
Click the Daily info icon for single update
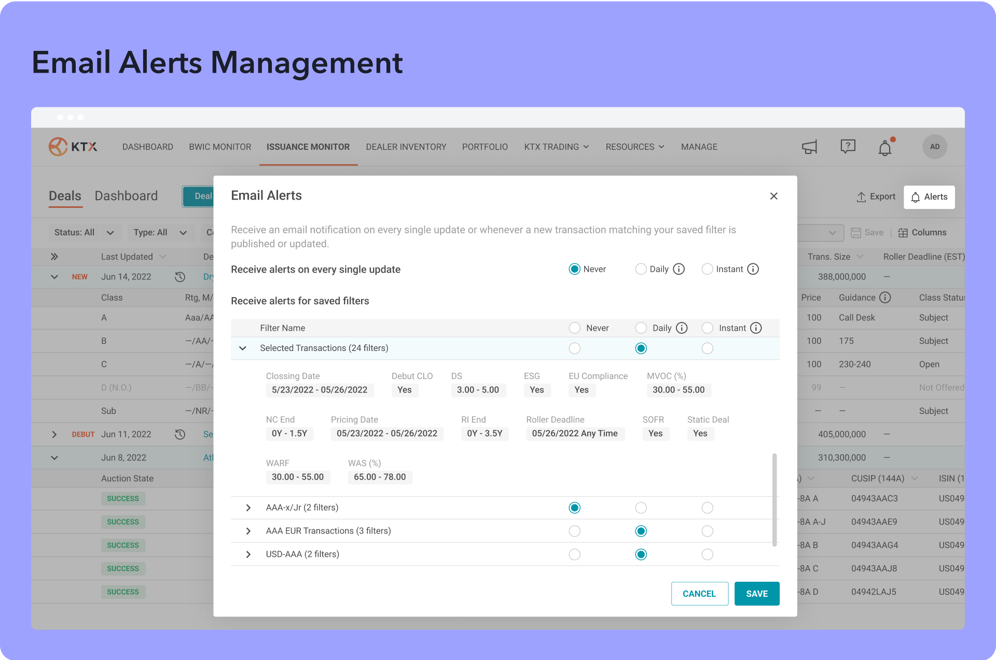coord(679,269)
